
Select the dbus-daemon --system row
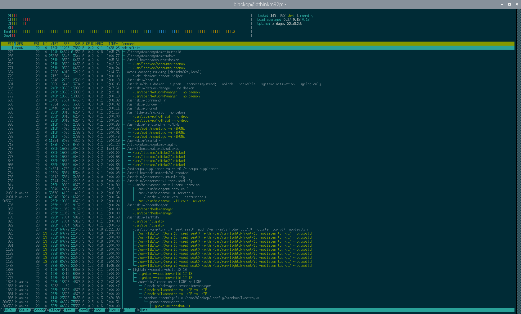pyautogui.click(x=258, y=84)
